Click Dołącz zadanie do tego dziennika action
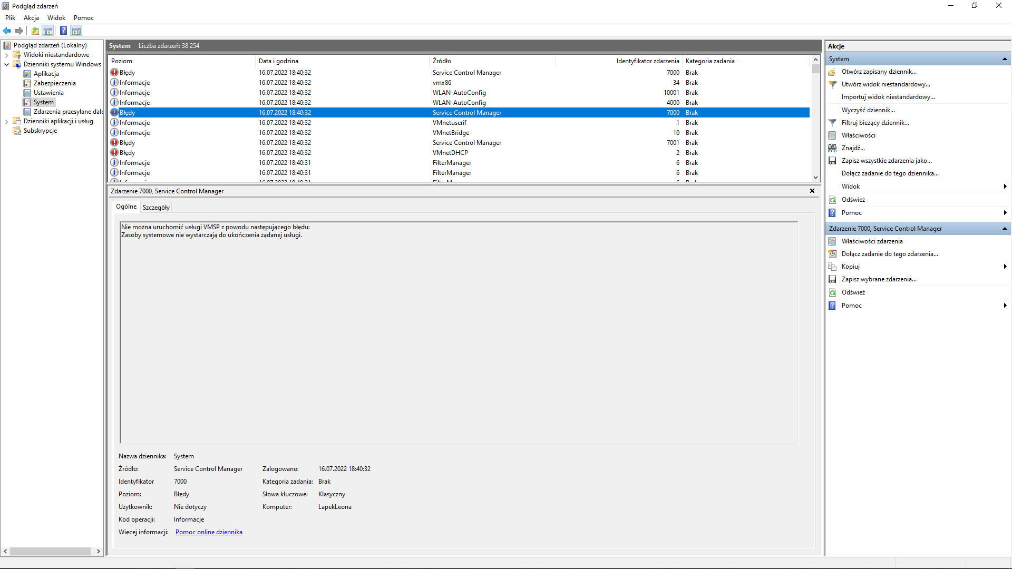This screenshot has width=1012, height=569. [890, 173]
